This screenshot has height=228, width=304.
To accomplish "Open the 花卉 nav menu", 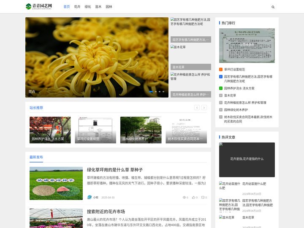I will 77,7.
